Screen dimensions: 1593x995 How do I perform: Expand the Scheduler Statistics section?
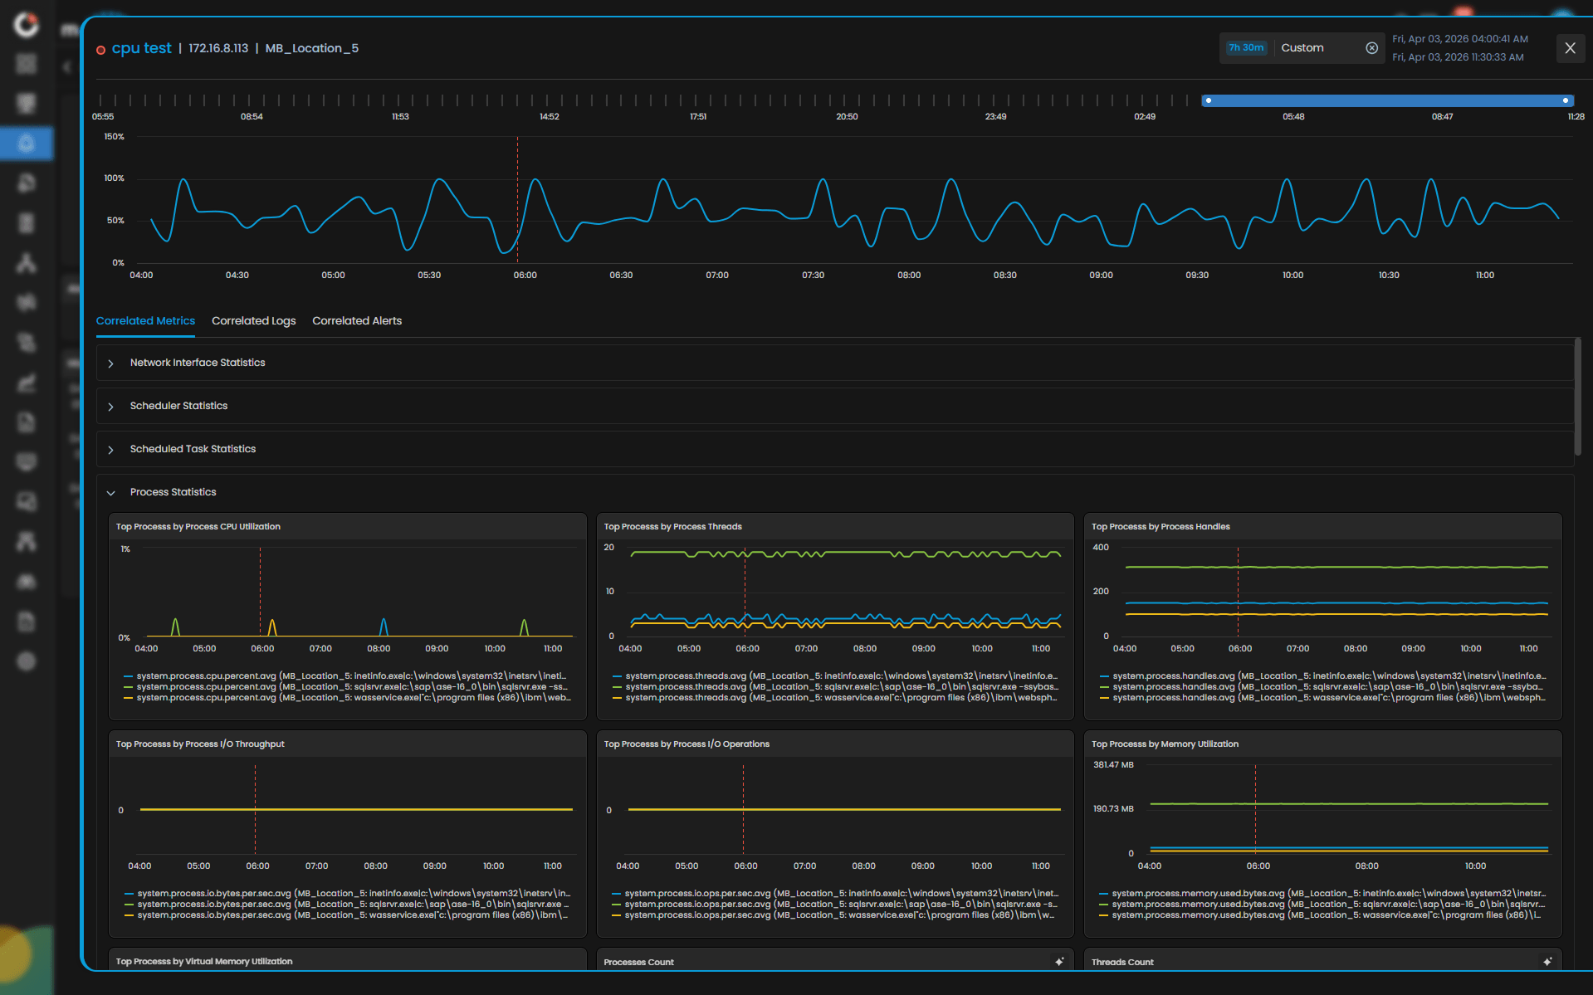click(110, 406)
